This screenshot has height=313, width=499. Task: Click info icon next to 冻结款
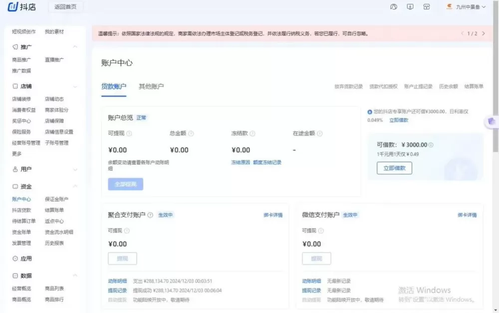click(252, 133)
